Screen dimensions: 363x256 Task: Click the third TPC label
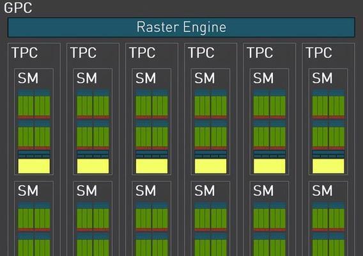point(142,52)
